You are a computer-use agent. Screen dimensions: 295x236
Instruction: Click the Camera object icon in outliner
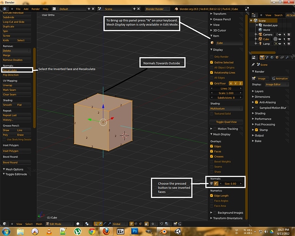pyautogui.click(x=261, y=34)
